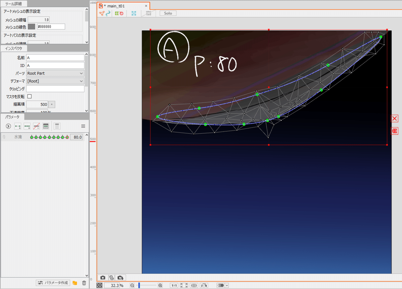This screenshot has height=289, width=402.
Task: Click the flip canvas horizontally icon
Action: point(204,286)
